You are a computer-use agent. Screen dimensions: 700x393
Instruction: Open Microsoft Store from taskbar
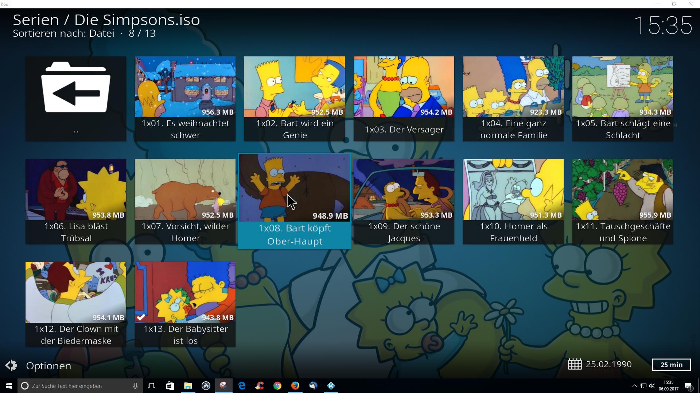pyautogui.click(x=170, y=386)
